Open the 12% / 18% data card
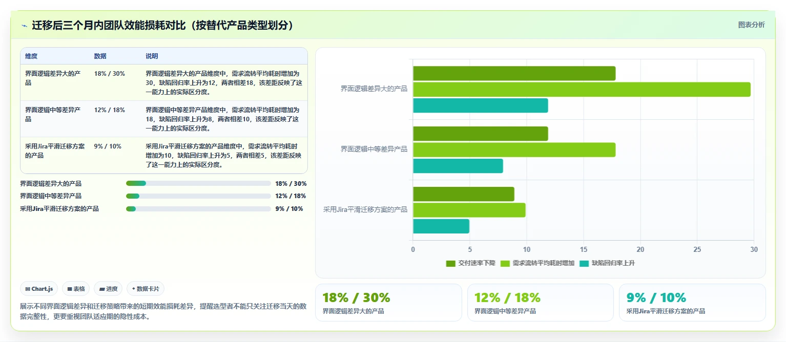Screen dimensions: 786x342 click(541, 303)
